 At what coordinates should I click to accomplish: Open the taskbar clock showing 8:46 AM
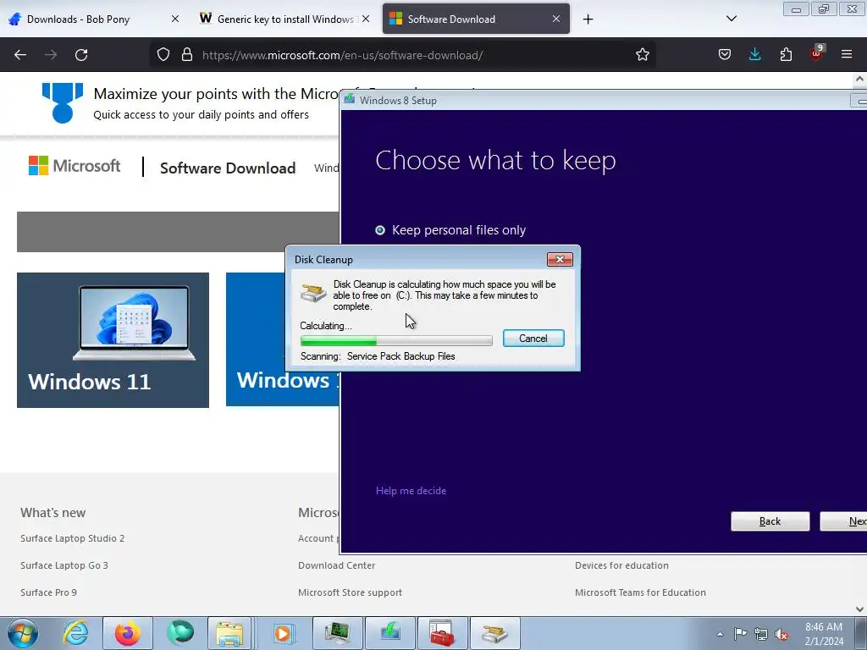tap(824, 634)
